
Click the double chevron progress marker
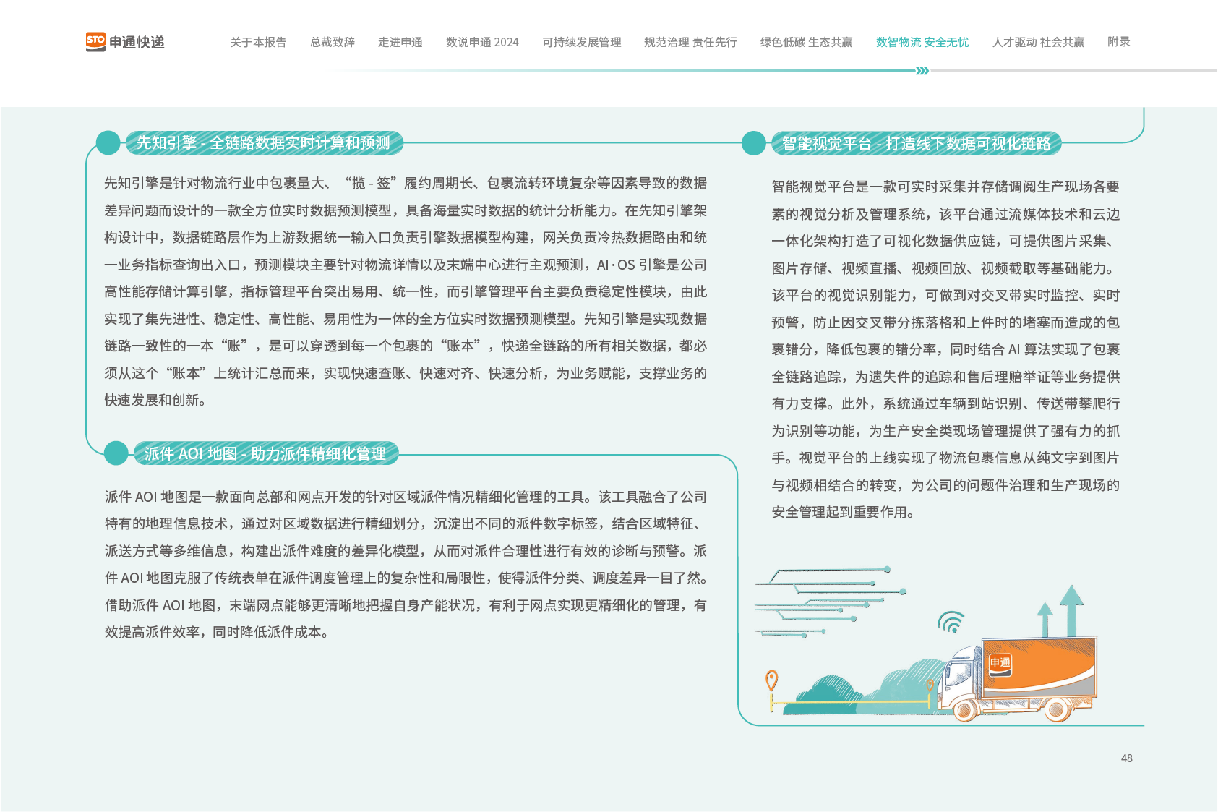pos(922,71)
